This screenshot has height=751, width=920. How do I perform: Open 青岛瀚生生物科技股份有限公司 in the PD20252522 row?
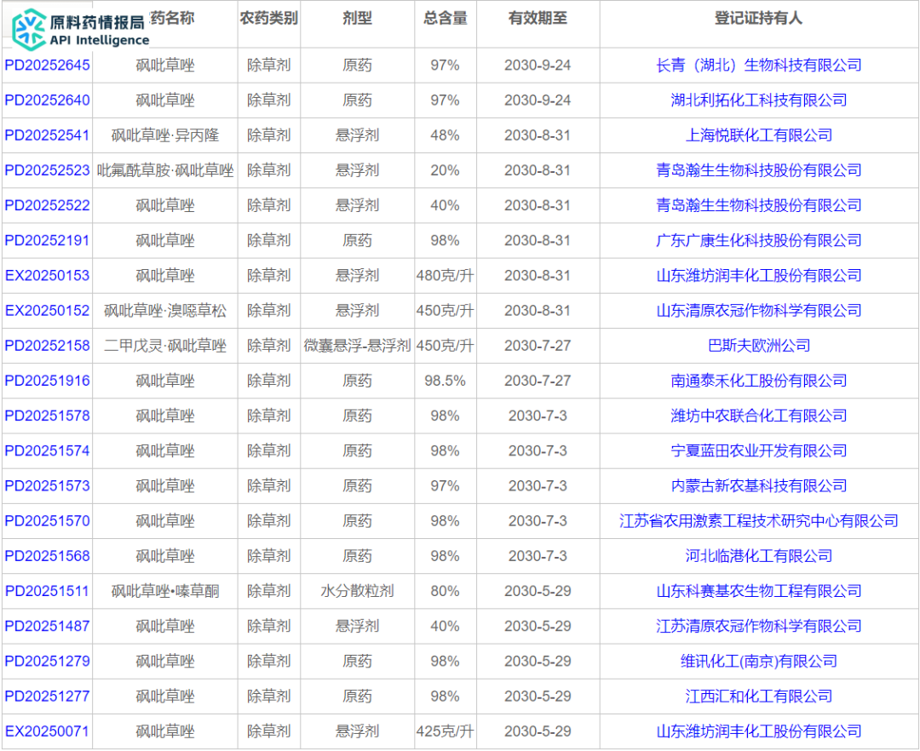(x=759, y=206)
